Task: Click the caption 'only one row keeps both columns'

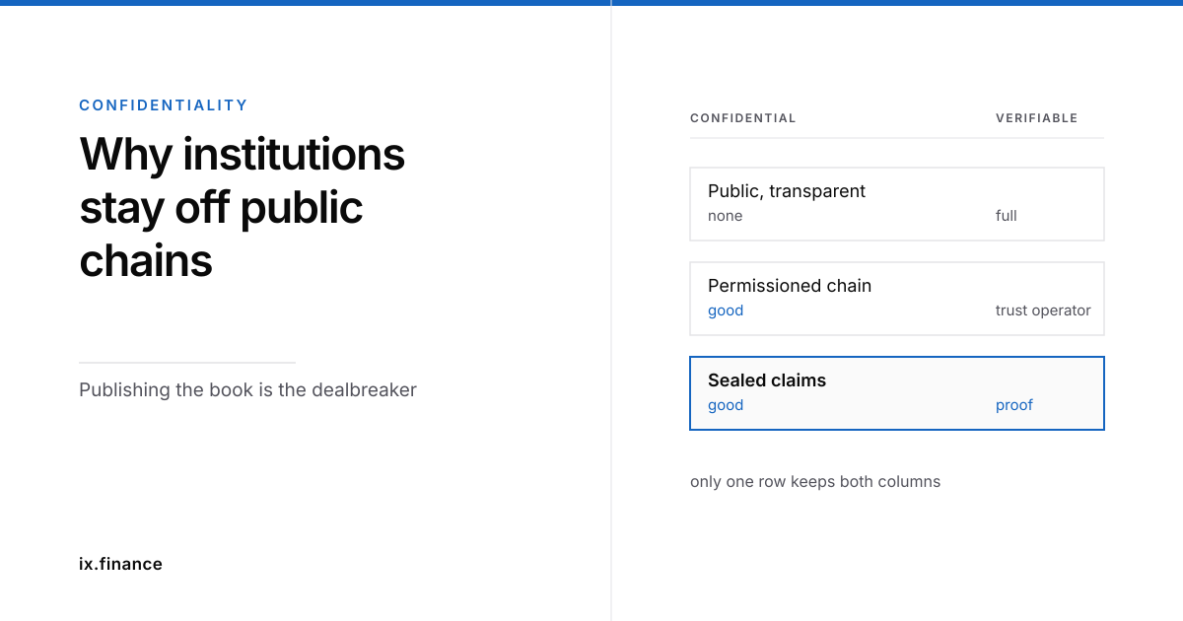Action: [x=815, y=482]
